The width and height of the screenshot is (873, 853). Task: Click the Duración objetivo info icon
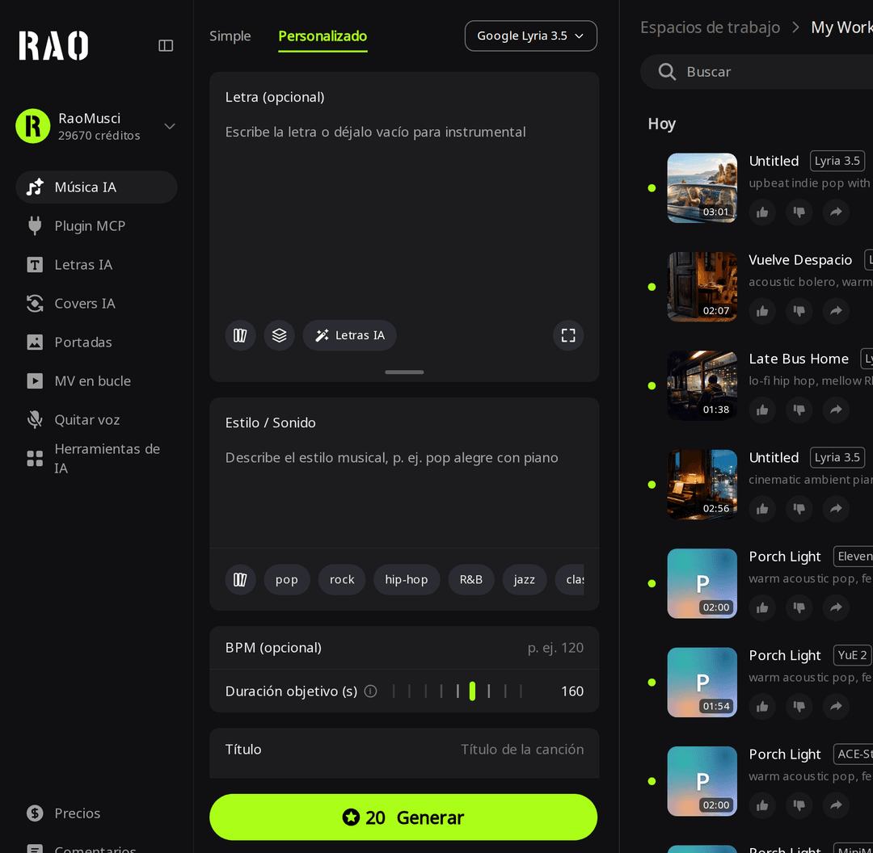coord(370,691)
